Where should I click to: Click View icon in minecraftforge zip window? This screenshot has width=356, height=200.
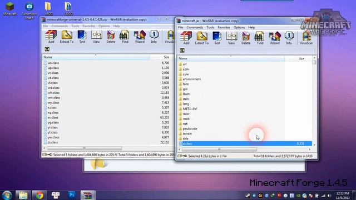[x=96, y=37]
